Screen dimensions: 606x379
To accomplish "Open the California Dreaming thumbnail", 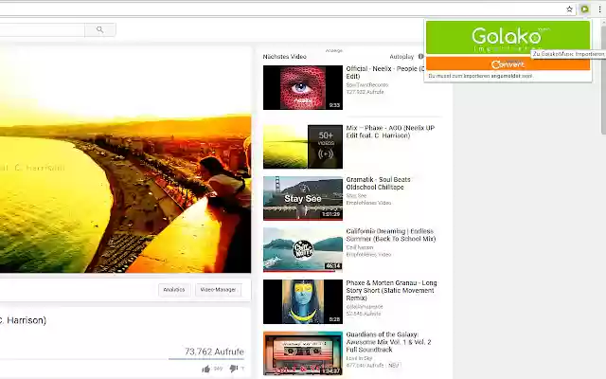I will pyautogui.click(x=303, y=250).
